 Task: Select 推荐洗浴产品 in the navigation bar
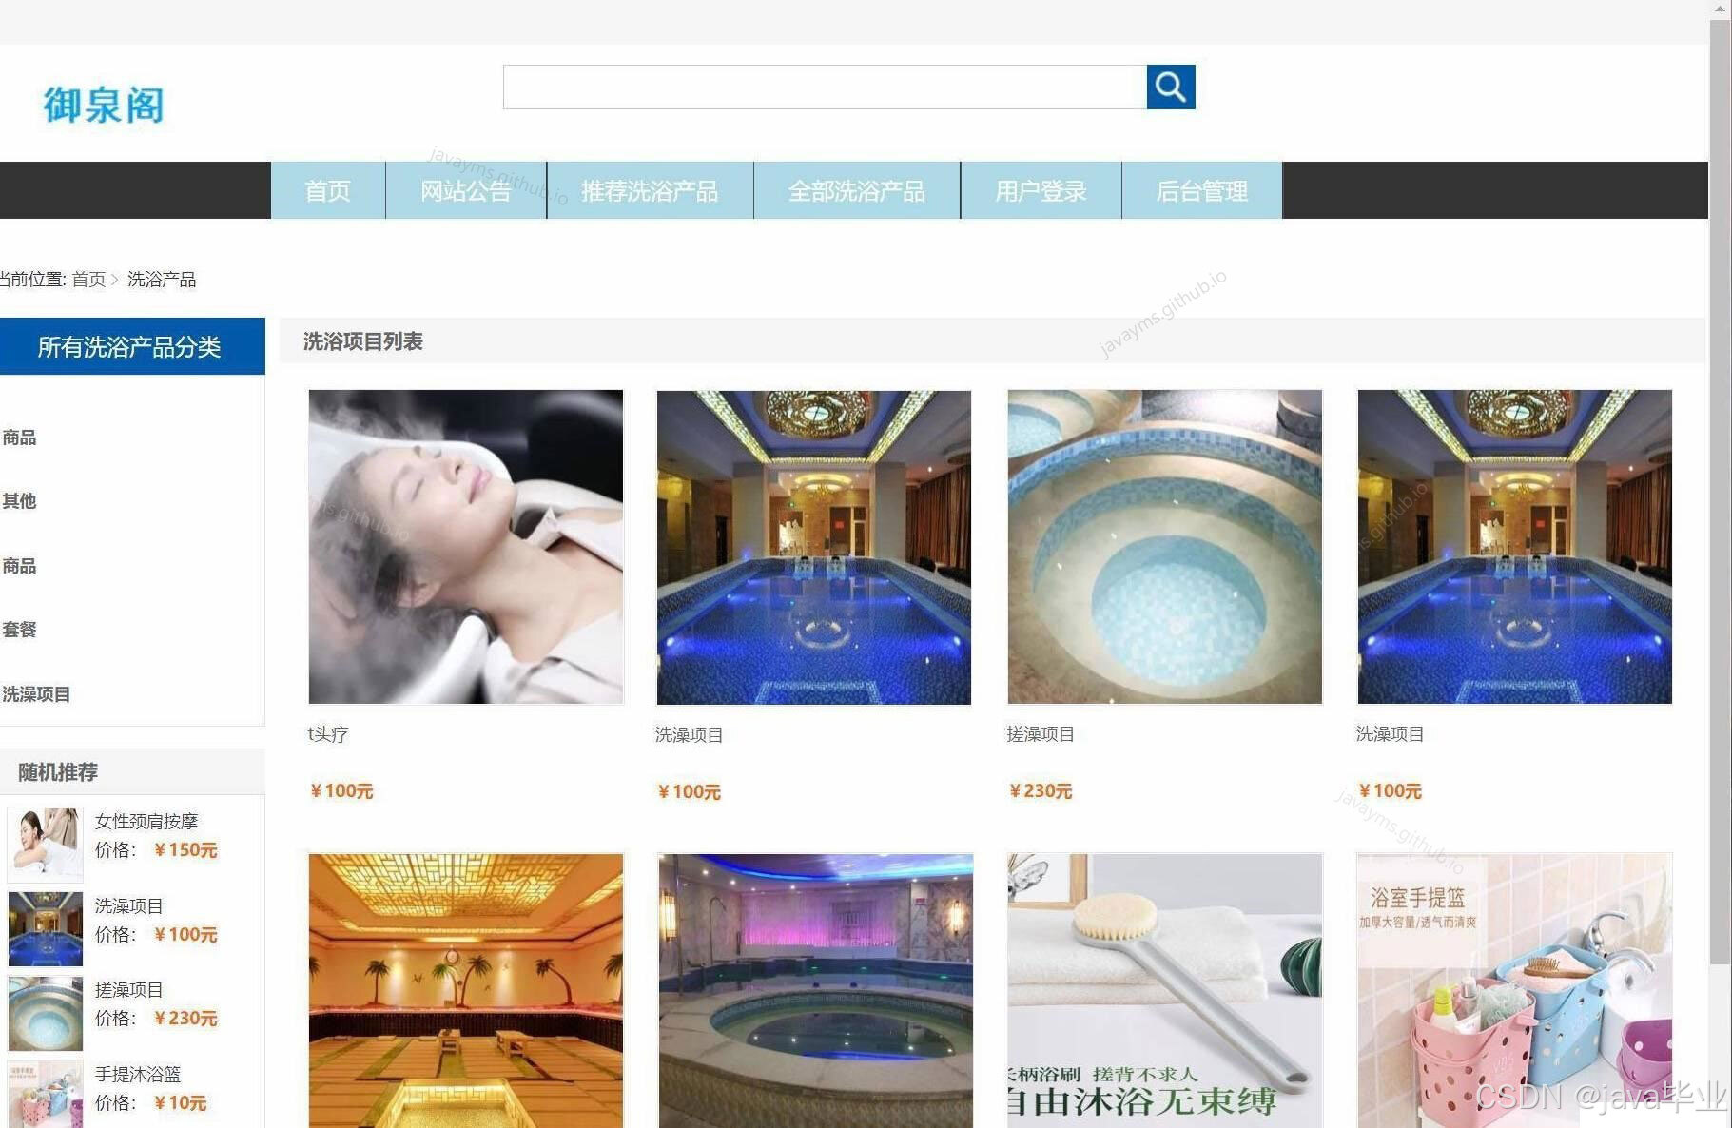(x=649, y=190)
